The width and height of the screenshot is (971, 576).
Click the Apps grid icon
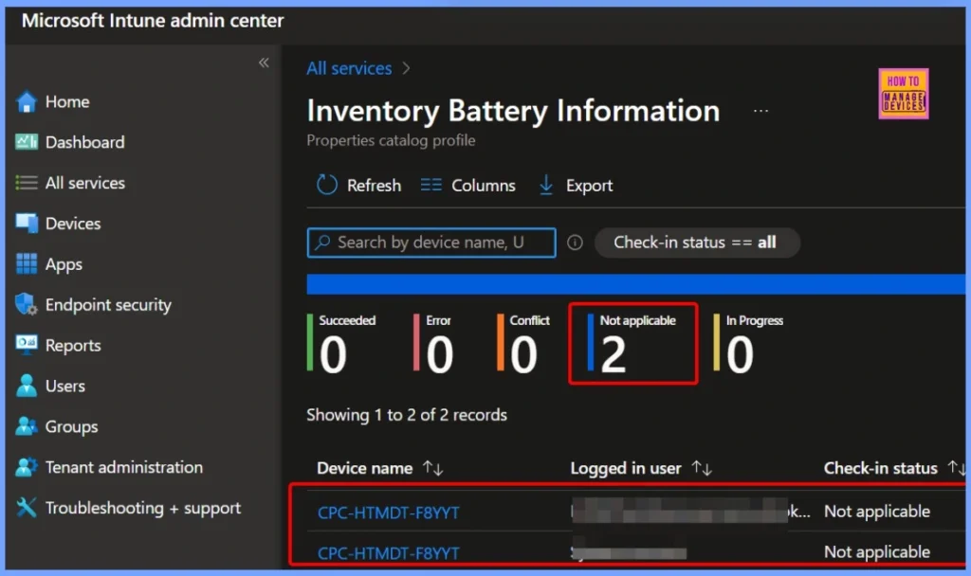(x=26, y=264)
